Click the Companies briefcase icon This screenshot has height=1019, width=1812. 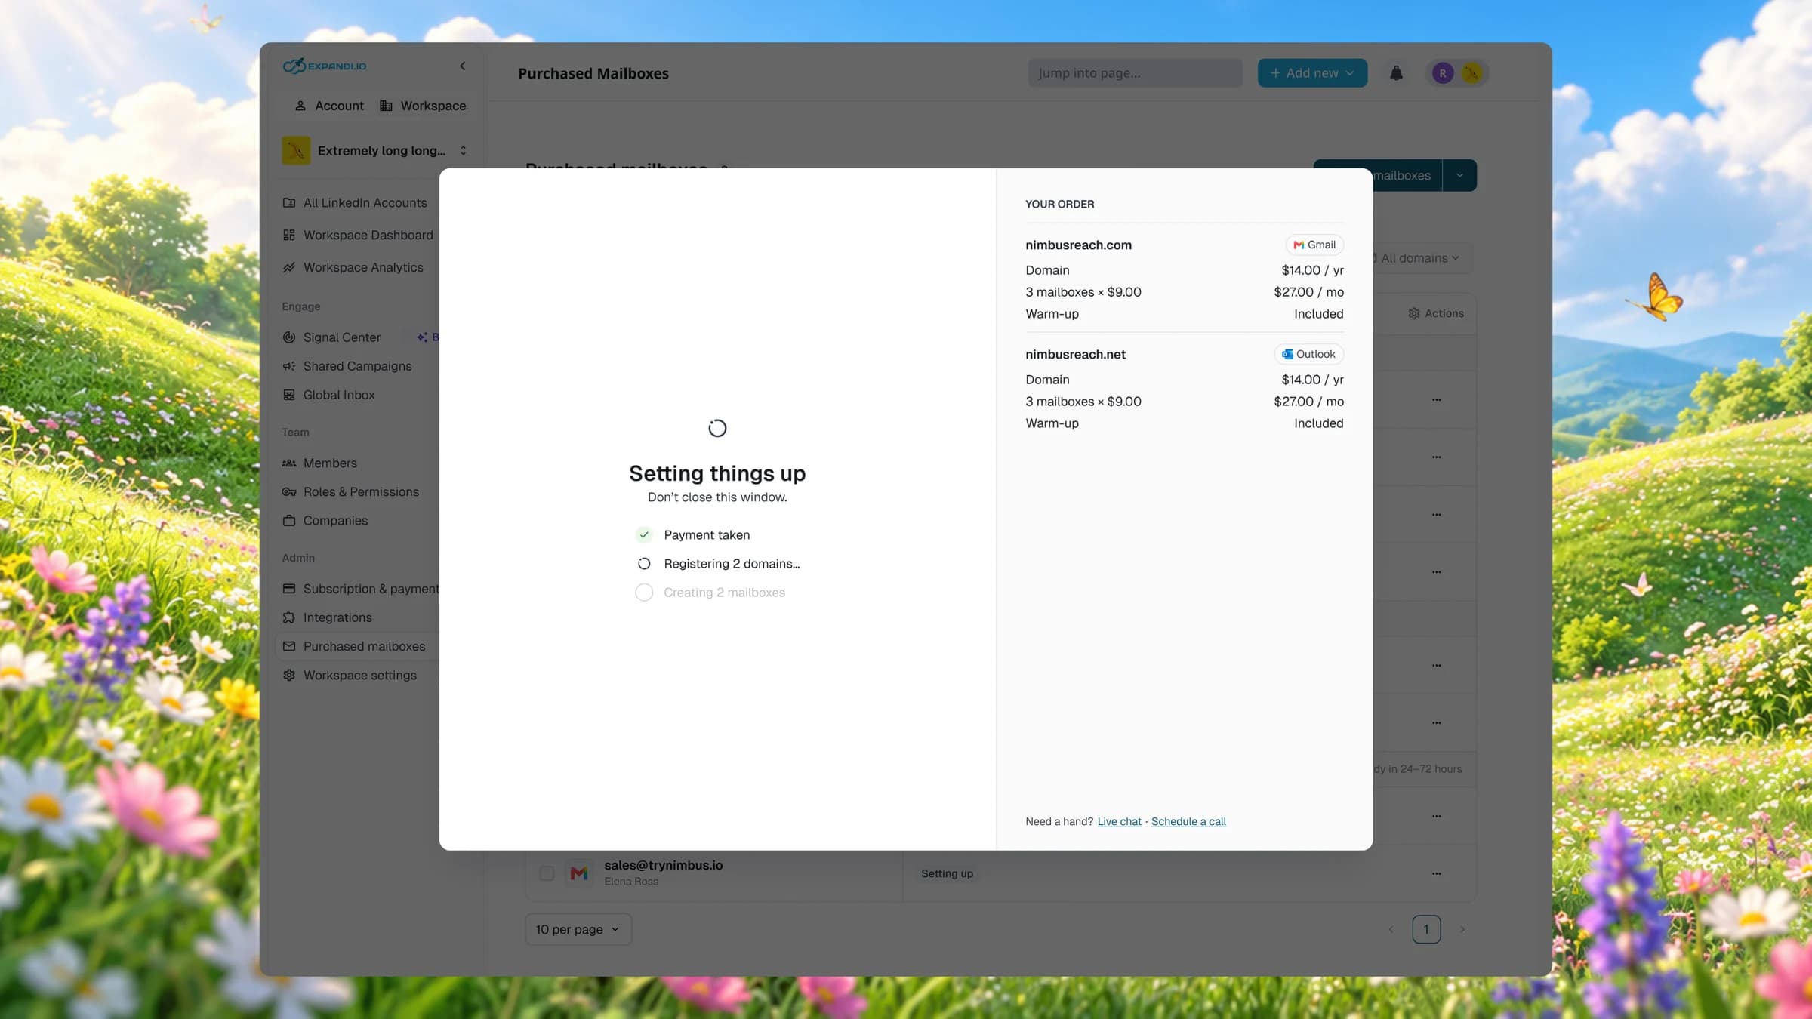[x=289, y=520]
